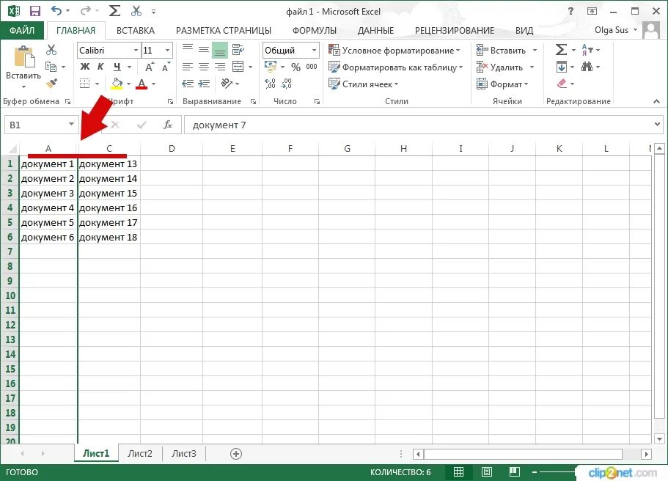The height and width of the screenshot is (481, 668).
Task: Click AutoSum sigma in quick access toolbar
Action: (114, 11)
